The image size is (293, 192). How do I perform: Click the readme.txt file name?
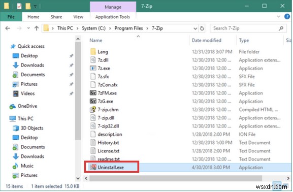pos(109,159)
